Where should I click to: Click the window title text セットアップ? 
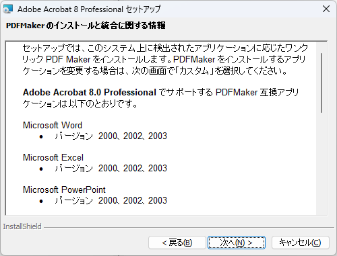[x=144, y=9]
